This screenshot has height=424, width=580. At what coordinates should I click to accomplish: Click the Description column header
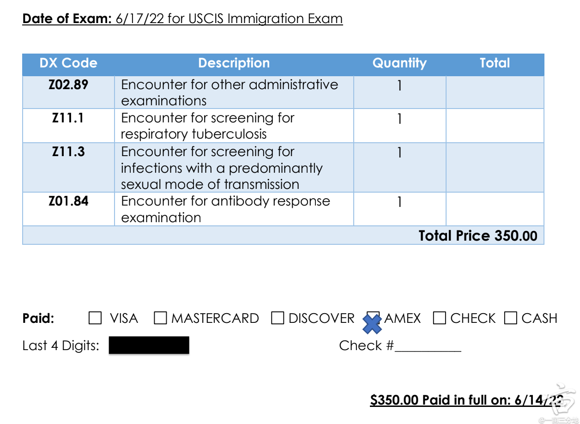(234, 63)
